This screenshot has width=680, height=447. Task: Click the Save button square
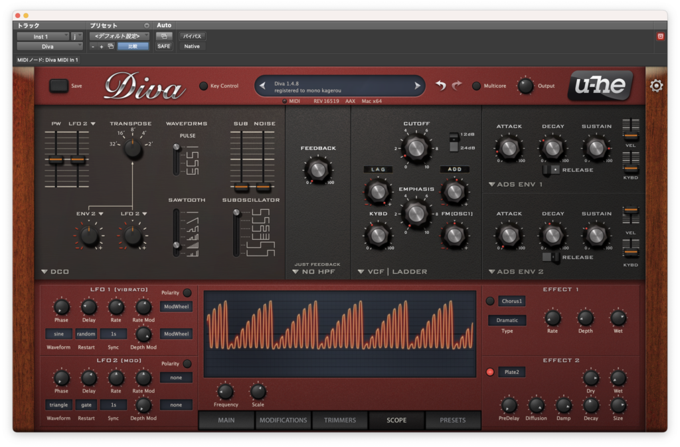[58, 86]
